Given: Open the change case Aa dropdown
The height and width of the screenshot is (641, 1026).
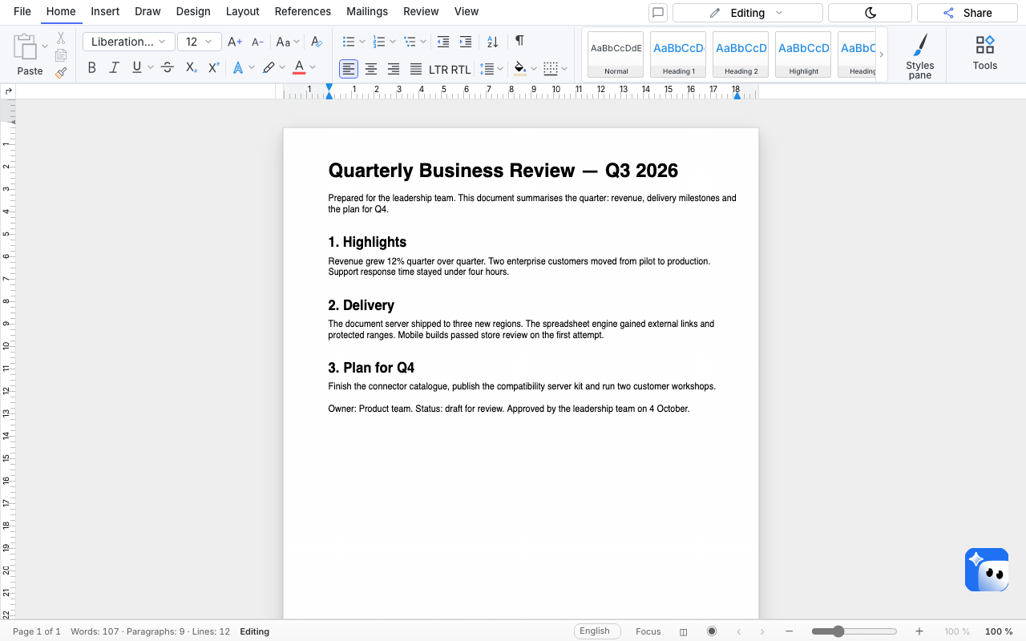Looking at the screenshot, I should tap(288, 42).
